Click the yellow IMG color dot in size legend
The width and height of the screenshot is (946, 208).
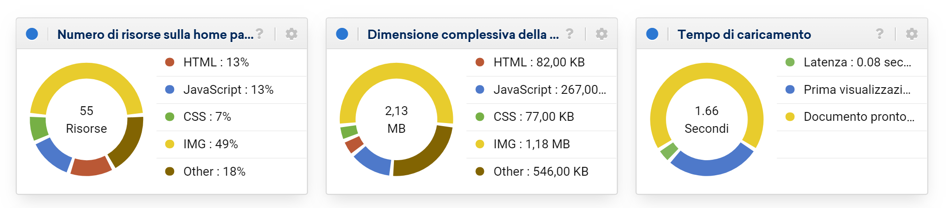click(480, 144)
